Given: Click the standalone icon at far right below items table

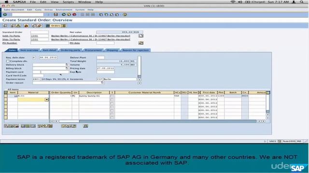Looking at the screenshot, I should pos(85,126).
